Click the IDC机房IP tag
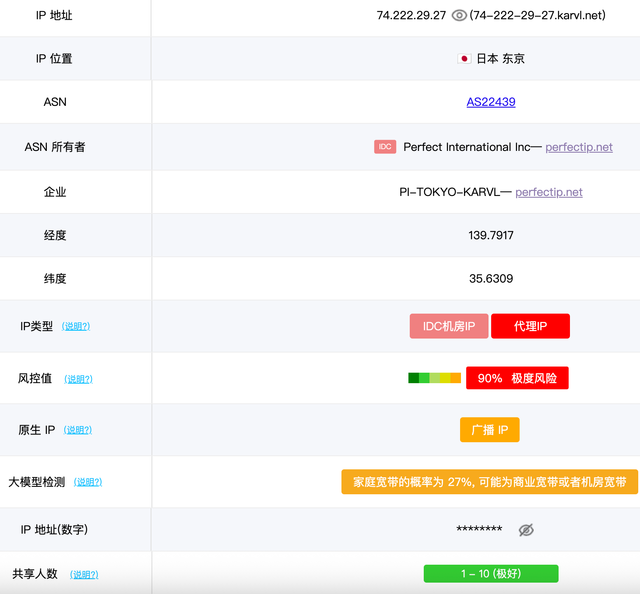640x594 pixels. [x=449, y=326]
